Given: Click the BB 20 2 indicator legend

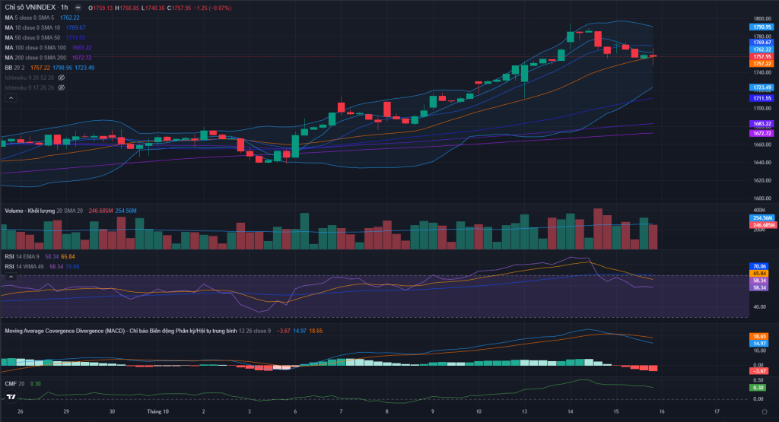Looking at the screenshot, I should pos(15,68).
